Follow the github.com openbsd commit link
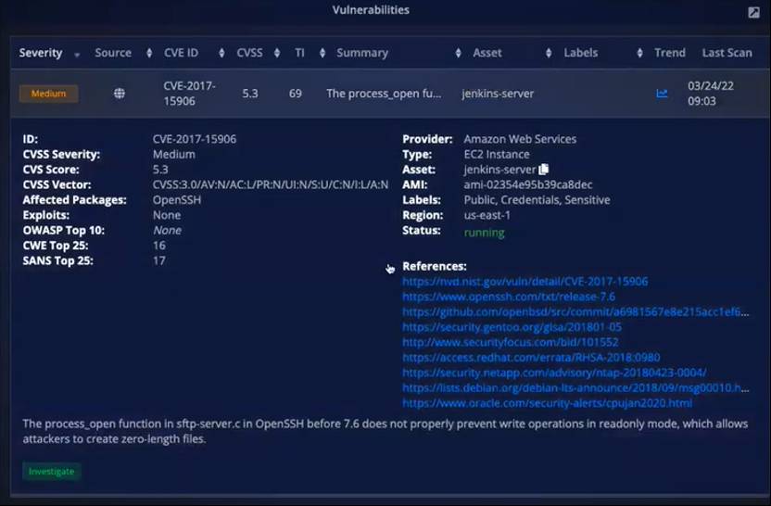This screenshot has height=506, width=771. (x=575, y=312)
